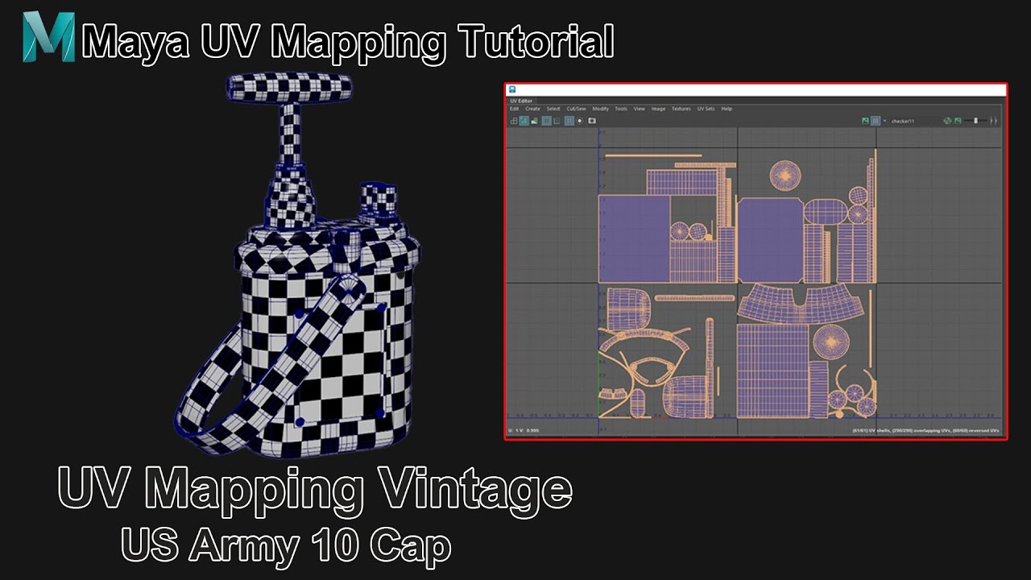Click the green image icon left of the slider

[x=958, y=121]
